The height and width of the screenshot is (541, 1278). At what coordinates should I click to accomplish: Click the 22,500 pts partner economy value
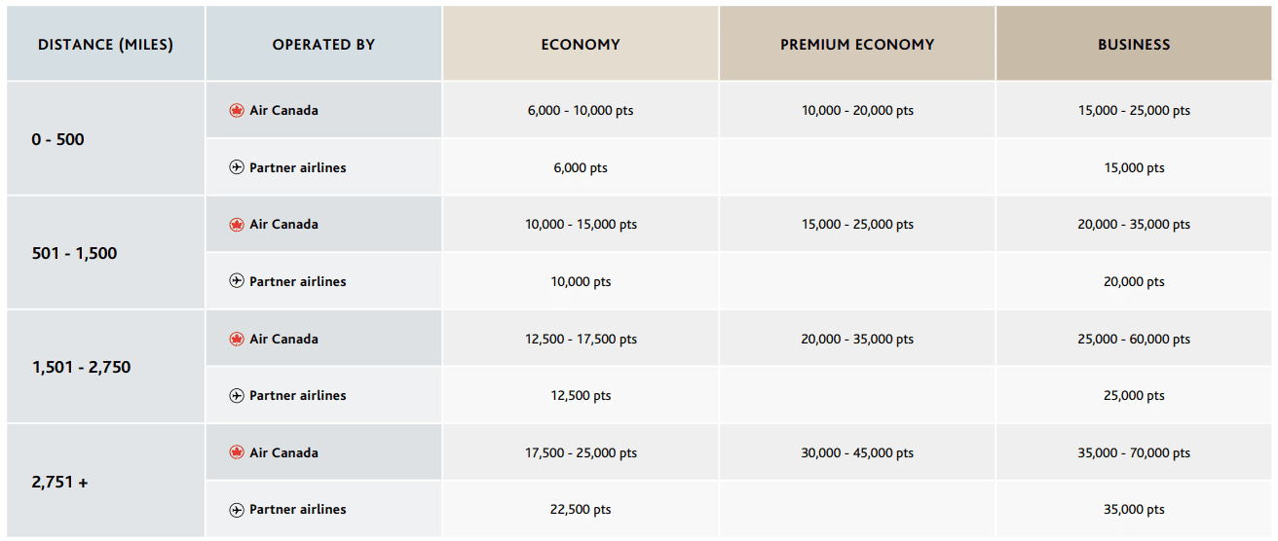coord(581,510)
